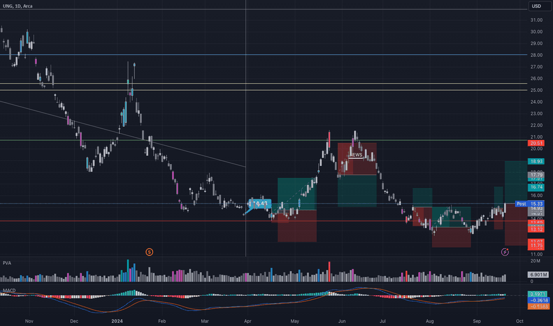Click the Jul date on time axis
The height and width of the screenshot is (326, 553).
[382, 321]
